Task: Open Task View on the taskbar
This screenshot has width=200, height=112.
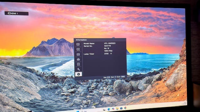Action: [104, 110]
